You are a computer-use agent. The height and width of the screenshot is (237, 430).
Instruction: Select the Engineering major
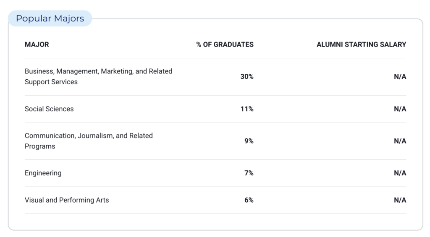pyautogui.click(x=43, y=173)
